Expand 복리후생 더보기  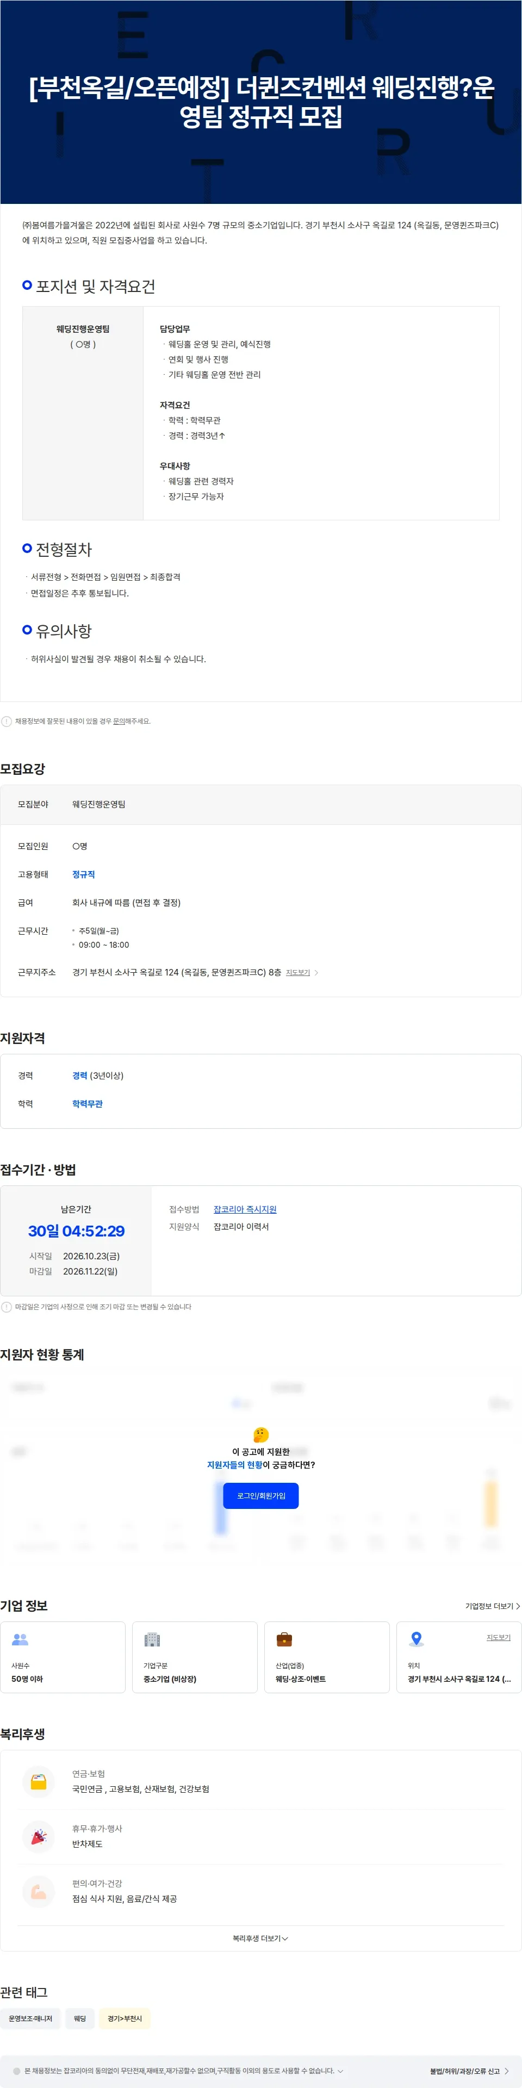pyautogui.click(x=260, y=1938)
